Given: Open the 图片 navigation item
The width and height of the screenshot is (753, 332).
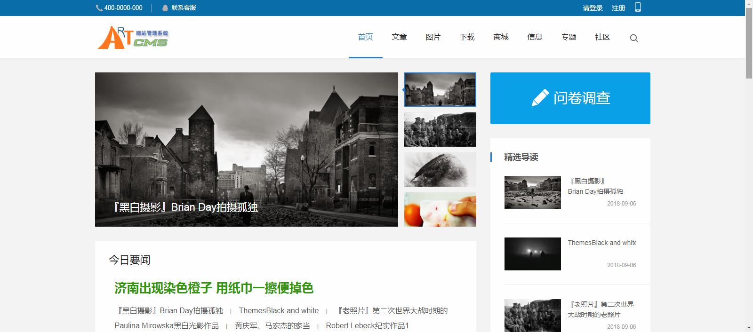Looking at the screenshot, I should (433, 37).
